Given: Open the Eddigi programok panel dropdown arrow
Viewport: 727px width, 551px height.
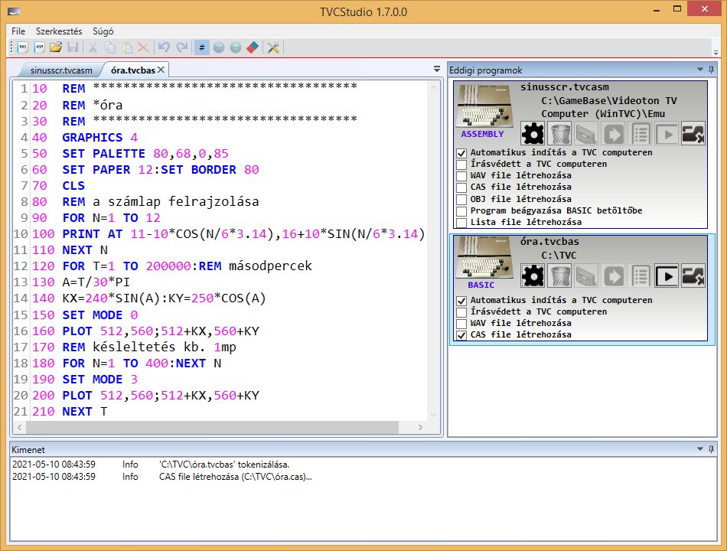Looking at the screenshot, I should coord(699,70).
